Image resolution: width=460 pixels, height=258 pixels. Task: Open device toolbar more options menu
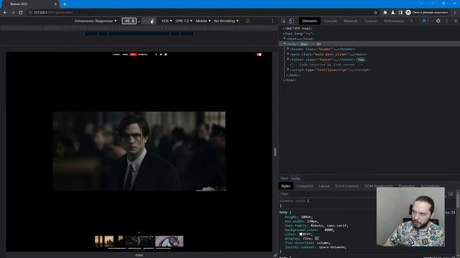point(272,21)
